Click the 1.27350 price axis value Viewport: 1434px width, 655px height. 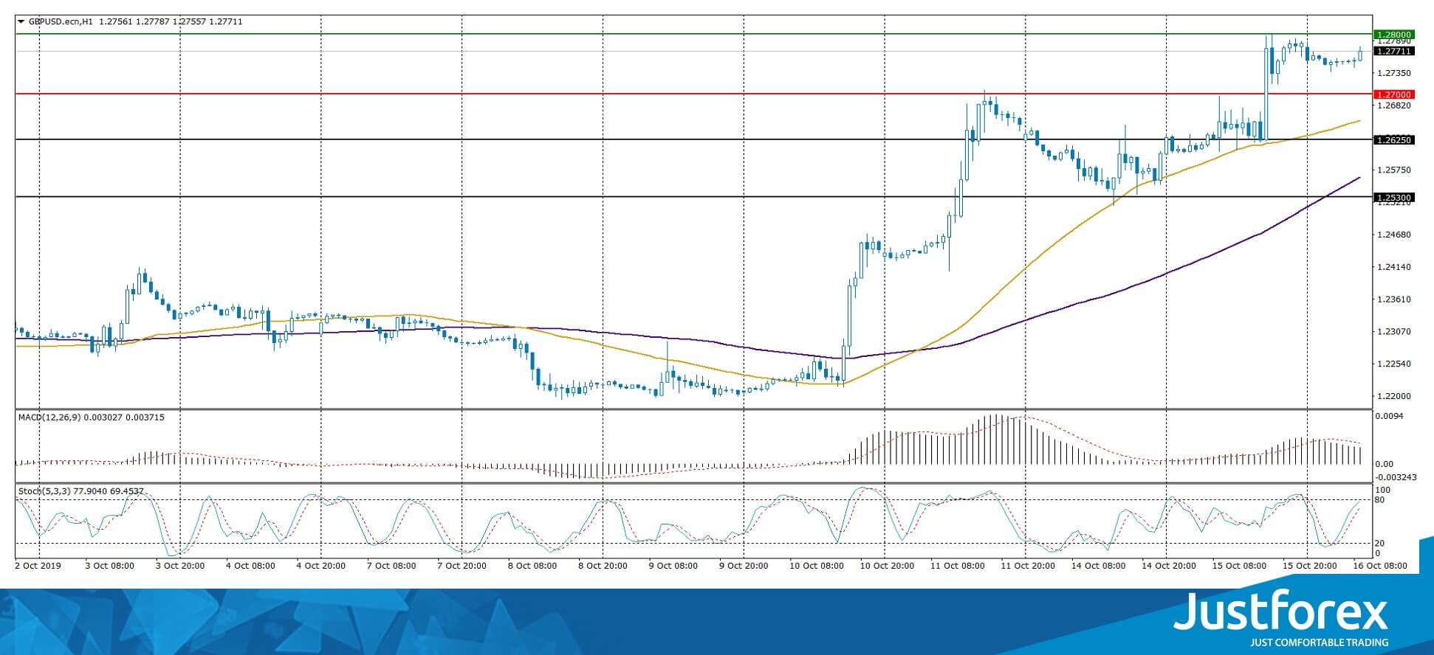coord(1394,73)
